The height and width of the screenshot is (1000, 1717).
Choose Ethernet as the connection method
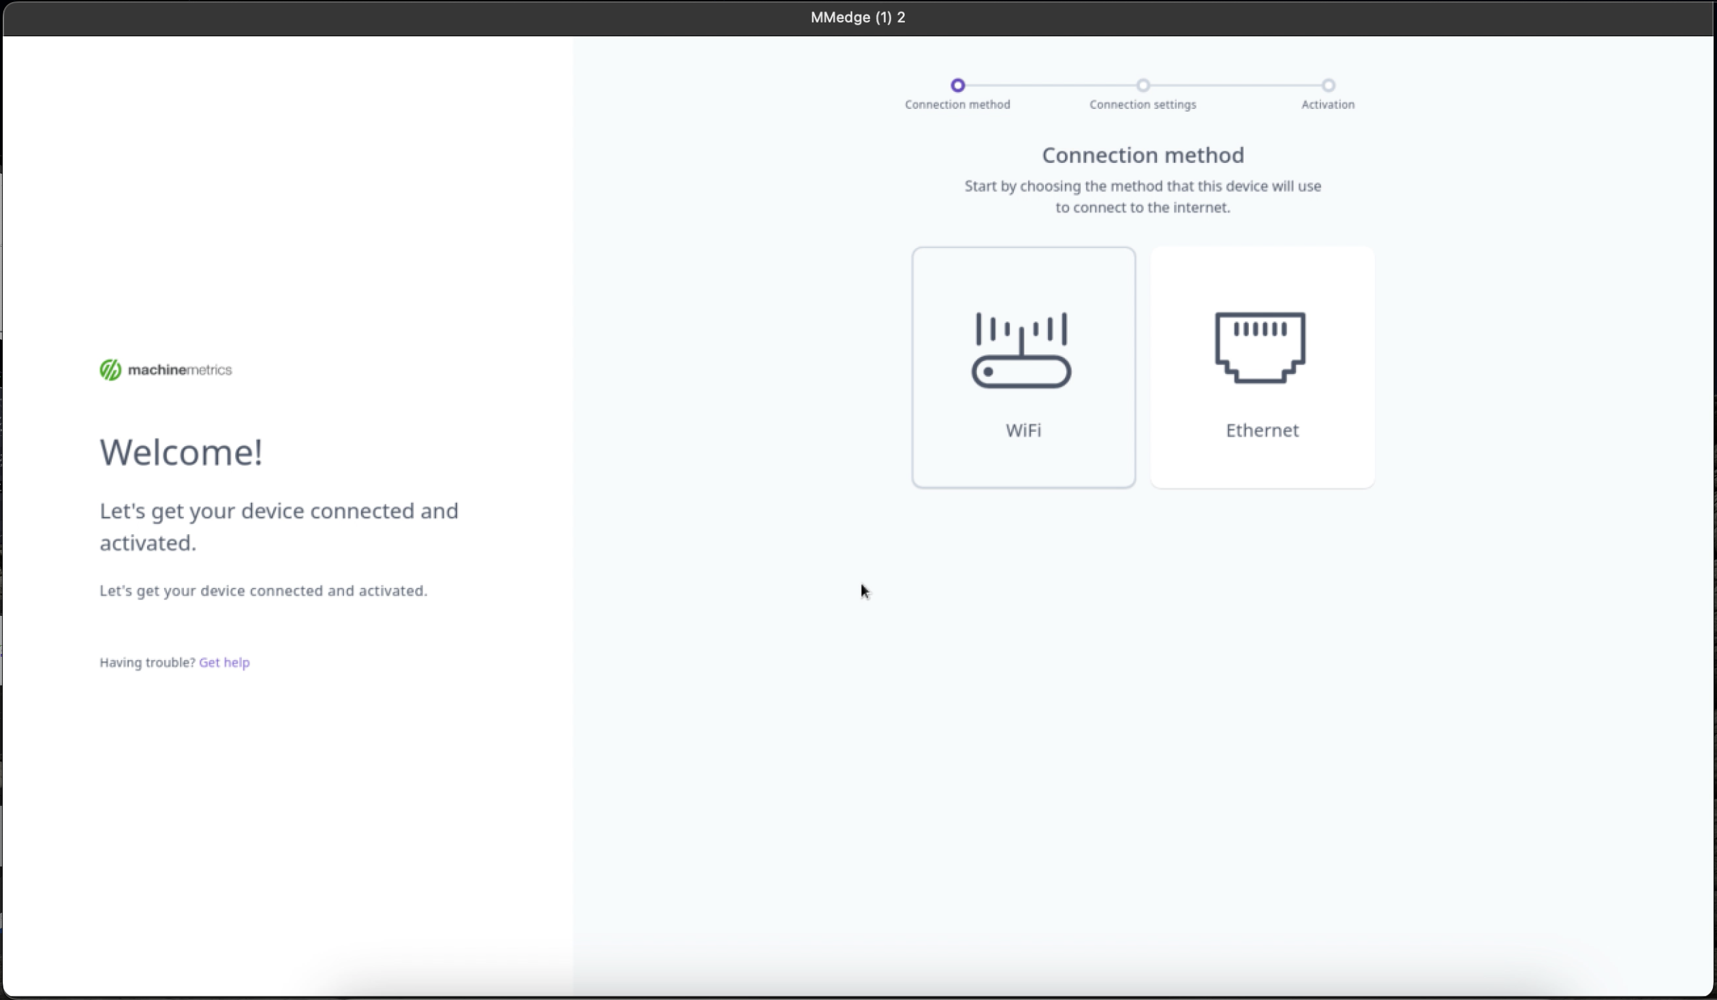point(1261,367)
